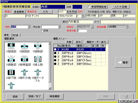This screenshot has width=138, height=103.
Task: Click the 生年月日 button
Action: [x=71, y=12]
